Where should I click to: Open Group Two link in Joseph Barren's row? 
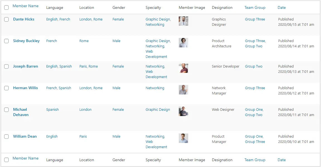[254, 66]
